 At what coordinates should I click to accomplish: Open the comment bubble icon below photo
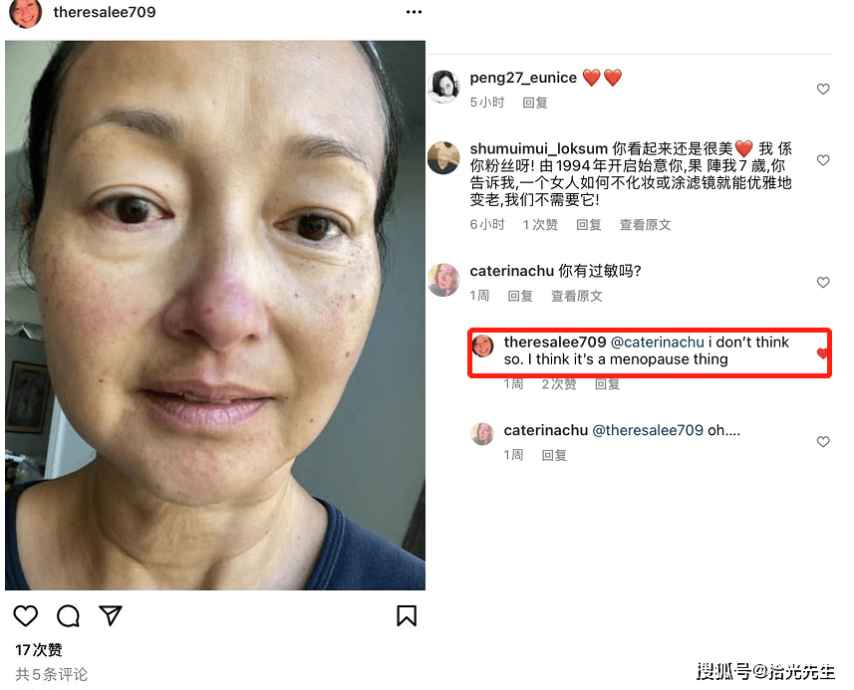pyautogui.click(x=68, y=616)
